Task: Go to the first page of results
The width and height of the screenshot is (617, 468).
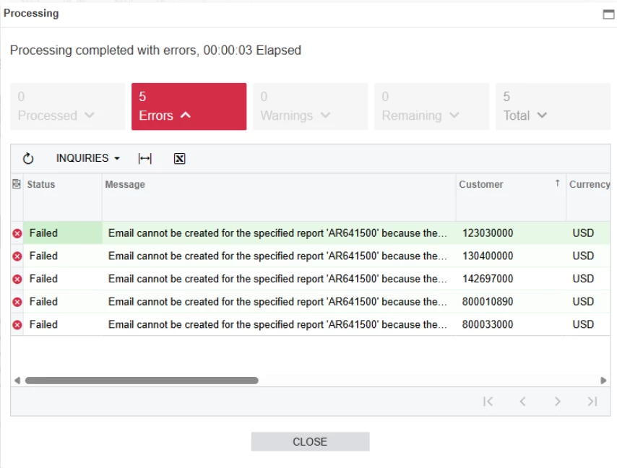Action: click(488, 402)
